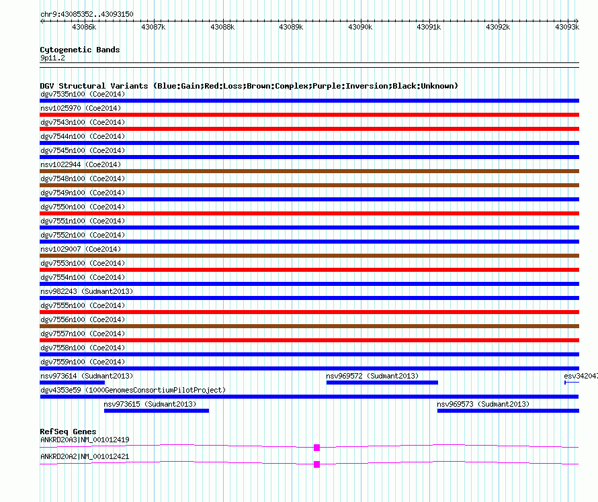Select the 43088k ruler position

222,27
